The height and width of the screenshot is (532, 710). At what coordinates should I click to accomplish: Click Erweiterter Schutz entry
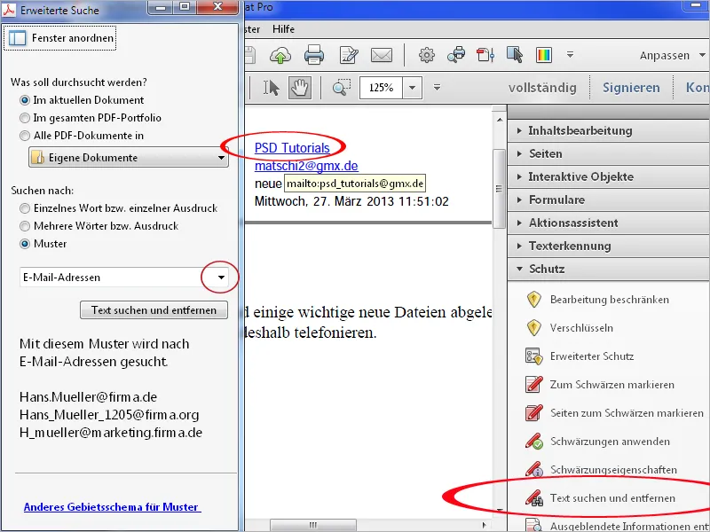[592, 356]
